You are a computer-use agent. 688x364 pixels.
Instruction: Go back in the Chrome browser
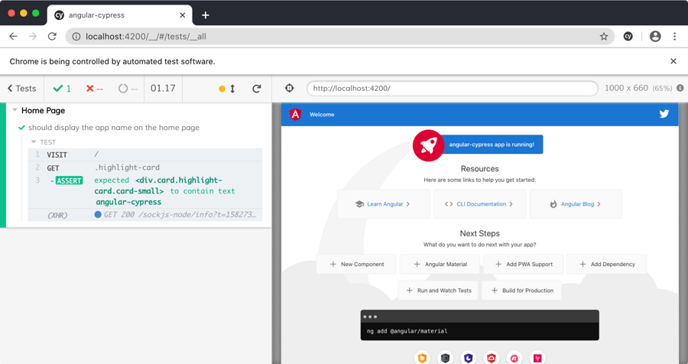[x=13, y=37]
